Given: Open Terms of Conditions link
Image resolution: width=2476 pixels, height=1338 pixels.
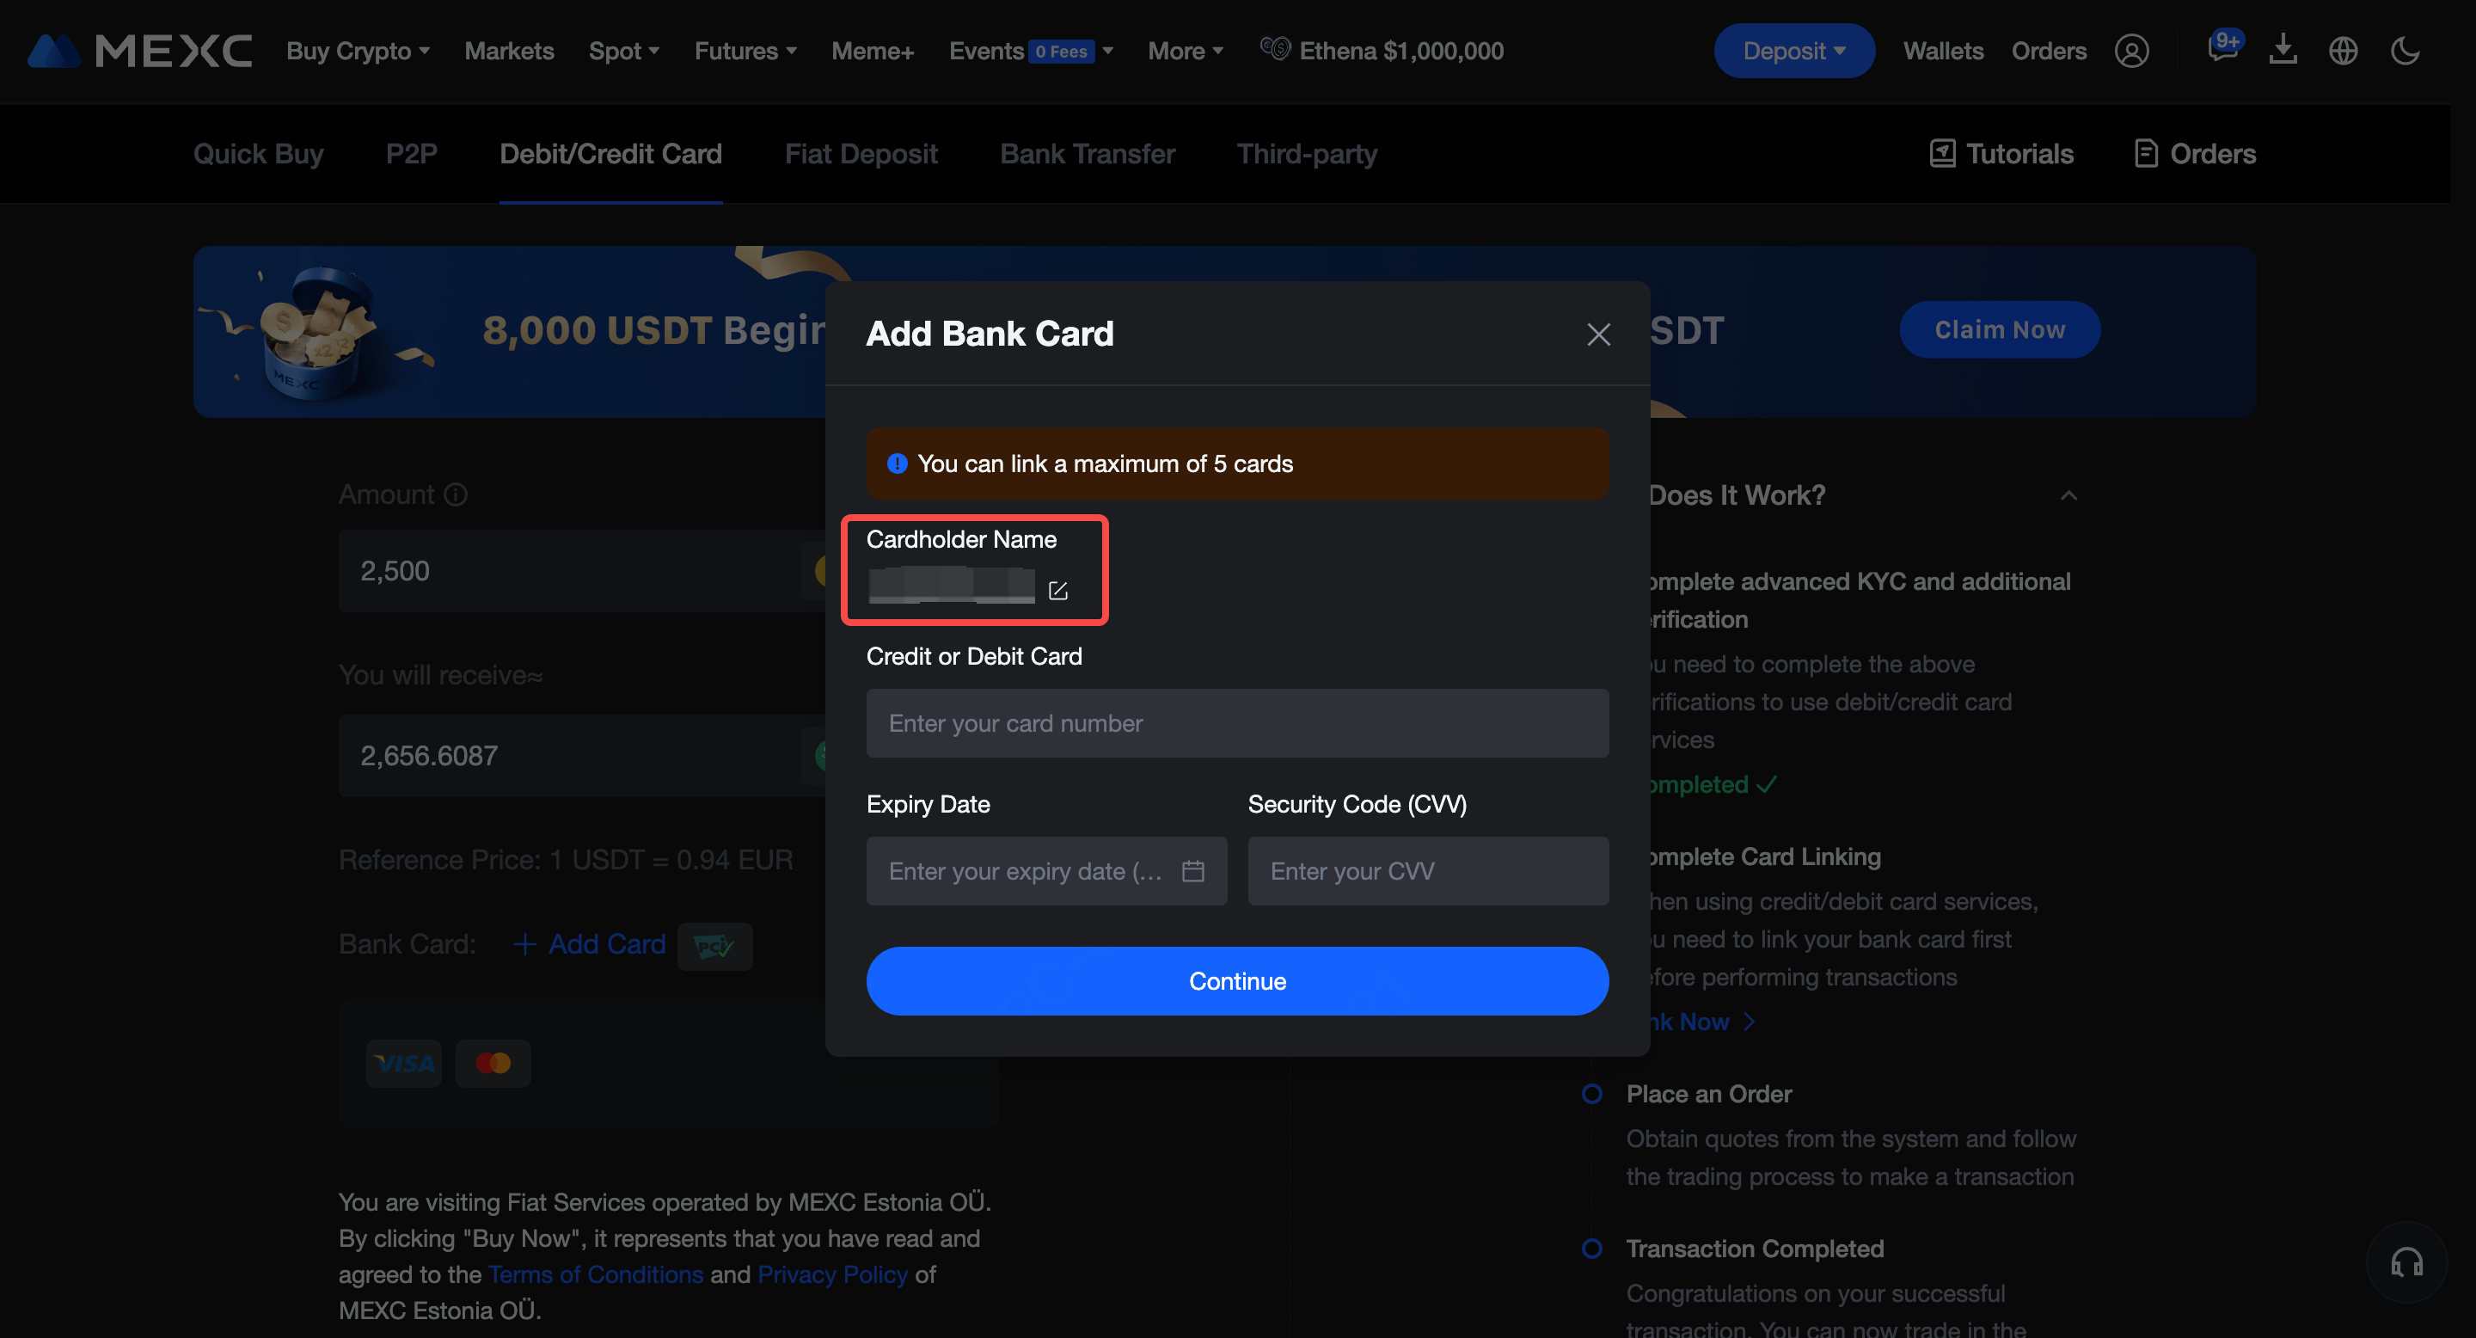Looking at the screenshot, I should point(596,1274).
